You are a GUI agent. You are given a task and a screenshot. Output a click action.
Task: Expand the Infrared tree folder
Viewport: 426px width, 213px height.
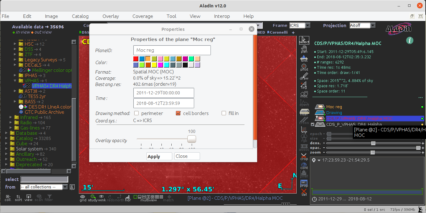[11, 117]
